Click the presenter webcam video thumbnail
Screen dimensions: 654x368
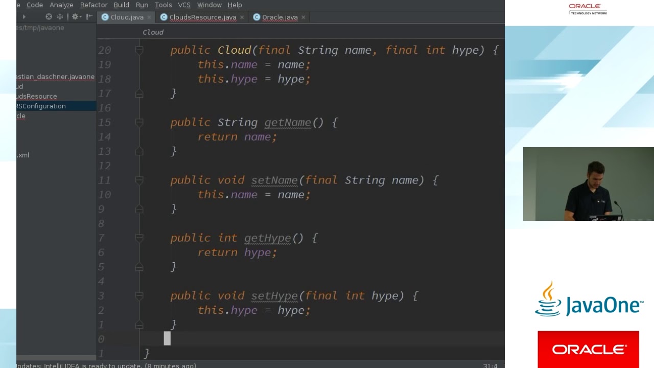point(589,184)
